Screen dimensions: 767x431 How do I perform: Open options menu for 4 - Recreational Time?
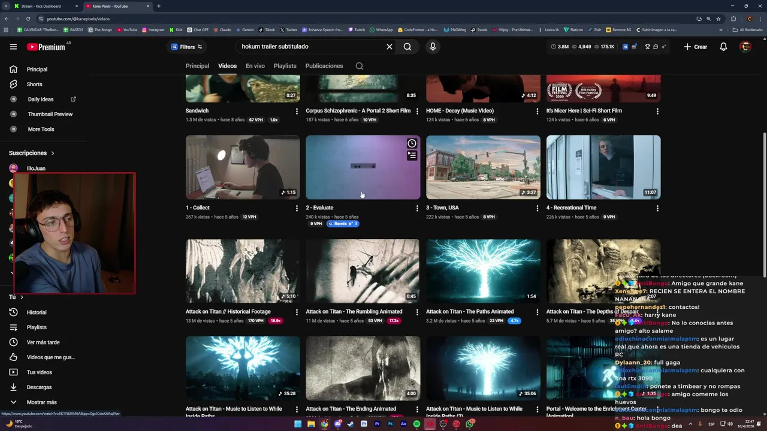pyautogui.click(x=657, y=208)
